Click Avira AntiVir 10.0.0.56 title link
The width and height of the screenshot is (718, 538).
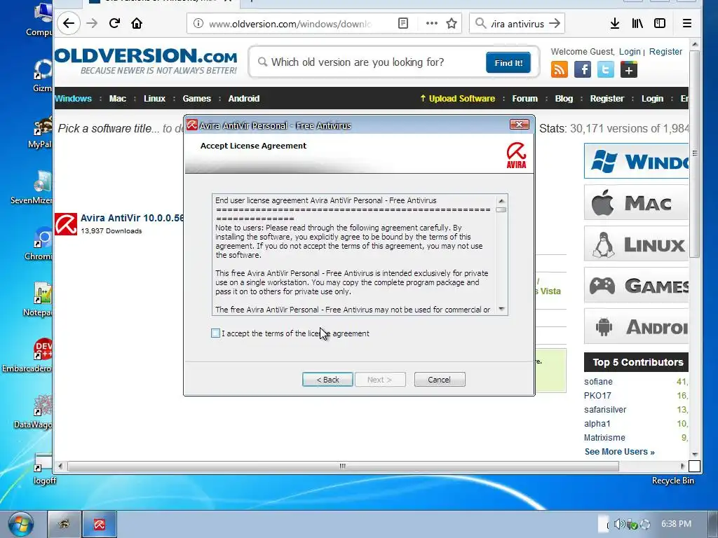tap(132, 218)
